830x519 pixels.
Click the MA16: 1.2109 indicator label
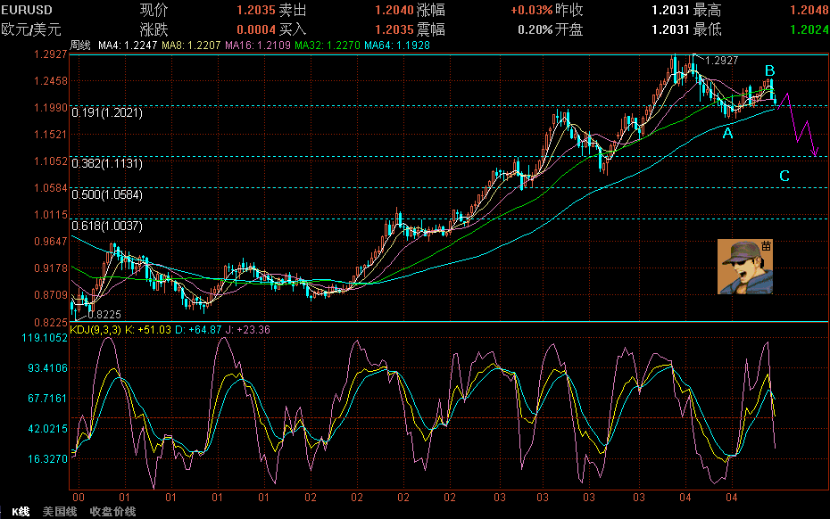point(258,45)
